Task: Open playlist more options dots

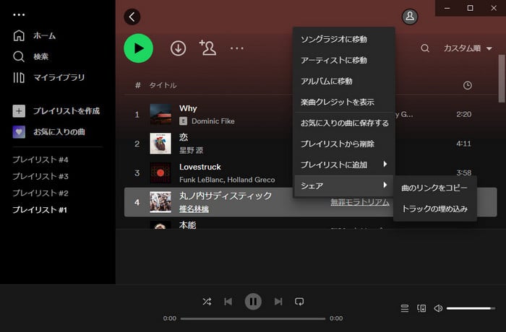Action: click(237, 48)
